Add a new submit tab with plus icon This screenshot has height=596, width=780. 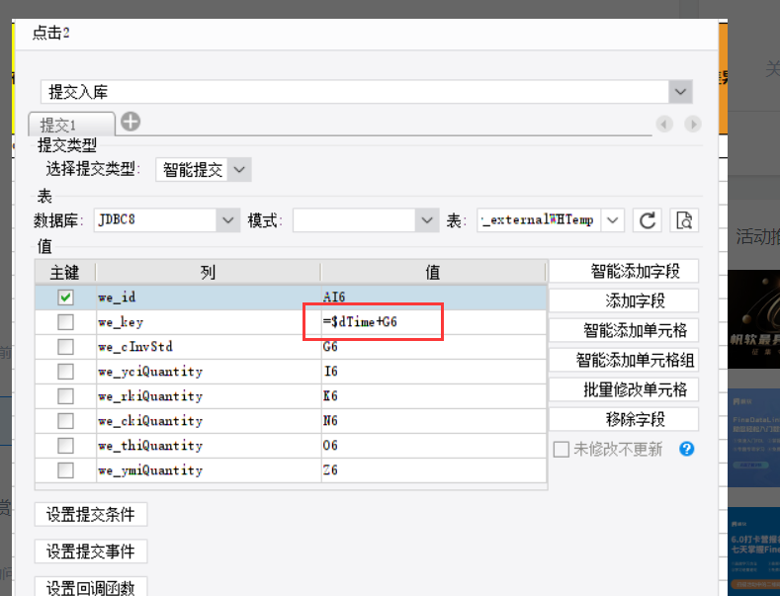tap(130, 122)
